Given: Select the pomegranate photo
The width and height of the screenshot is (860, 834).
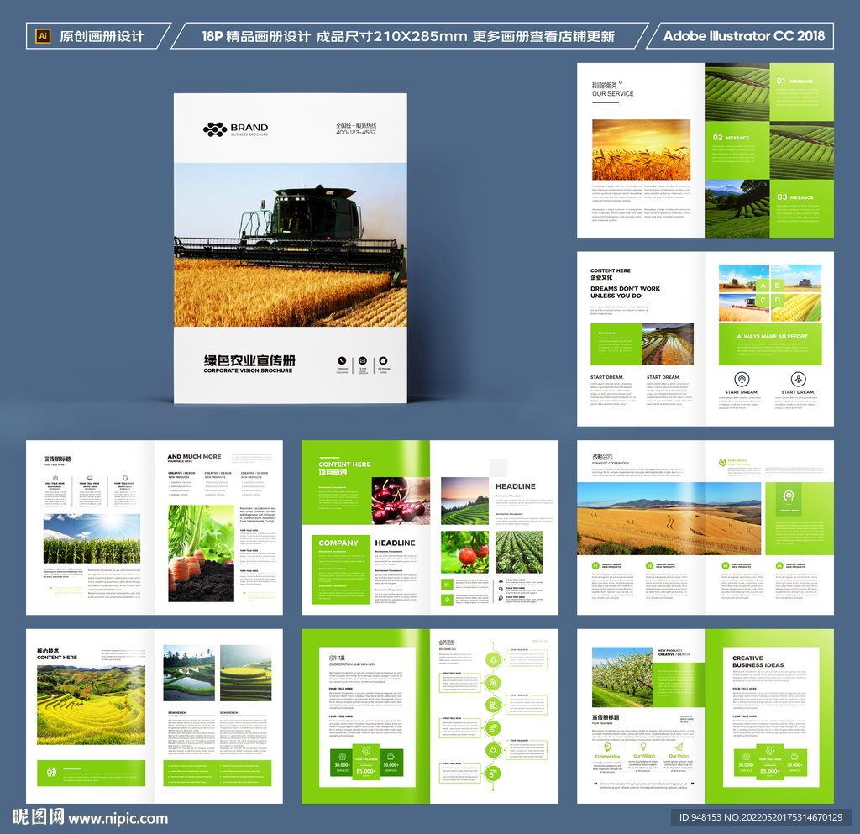Looking at the screenshot, I should click(x=464, y=552).
